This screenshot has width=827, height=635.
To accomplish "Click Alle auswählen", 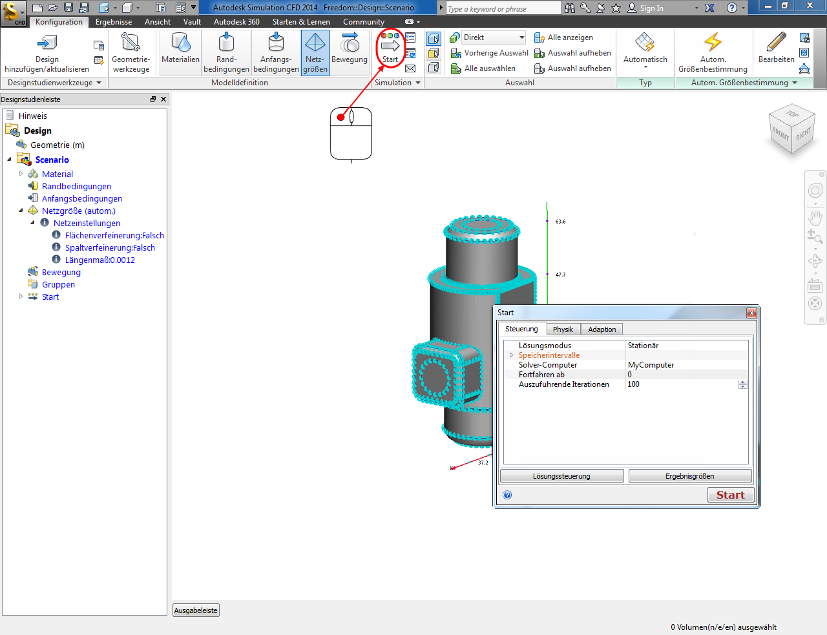I will (483, 68).
